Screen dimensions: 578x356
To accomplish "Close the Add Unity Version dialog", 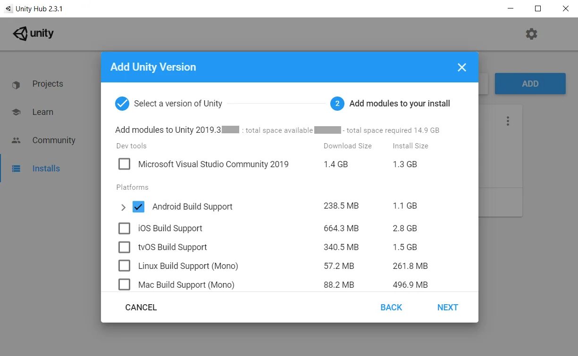I will [x=462, y=67].
